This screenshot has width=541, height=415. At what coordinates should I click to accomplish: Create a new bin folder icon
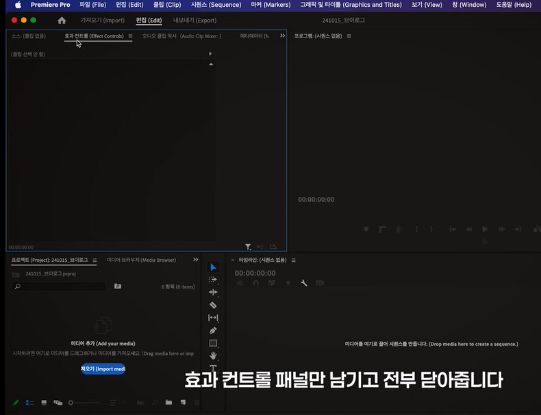(168, 402)
